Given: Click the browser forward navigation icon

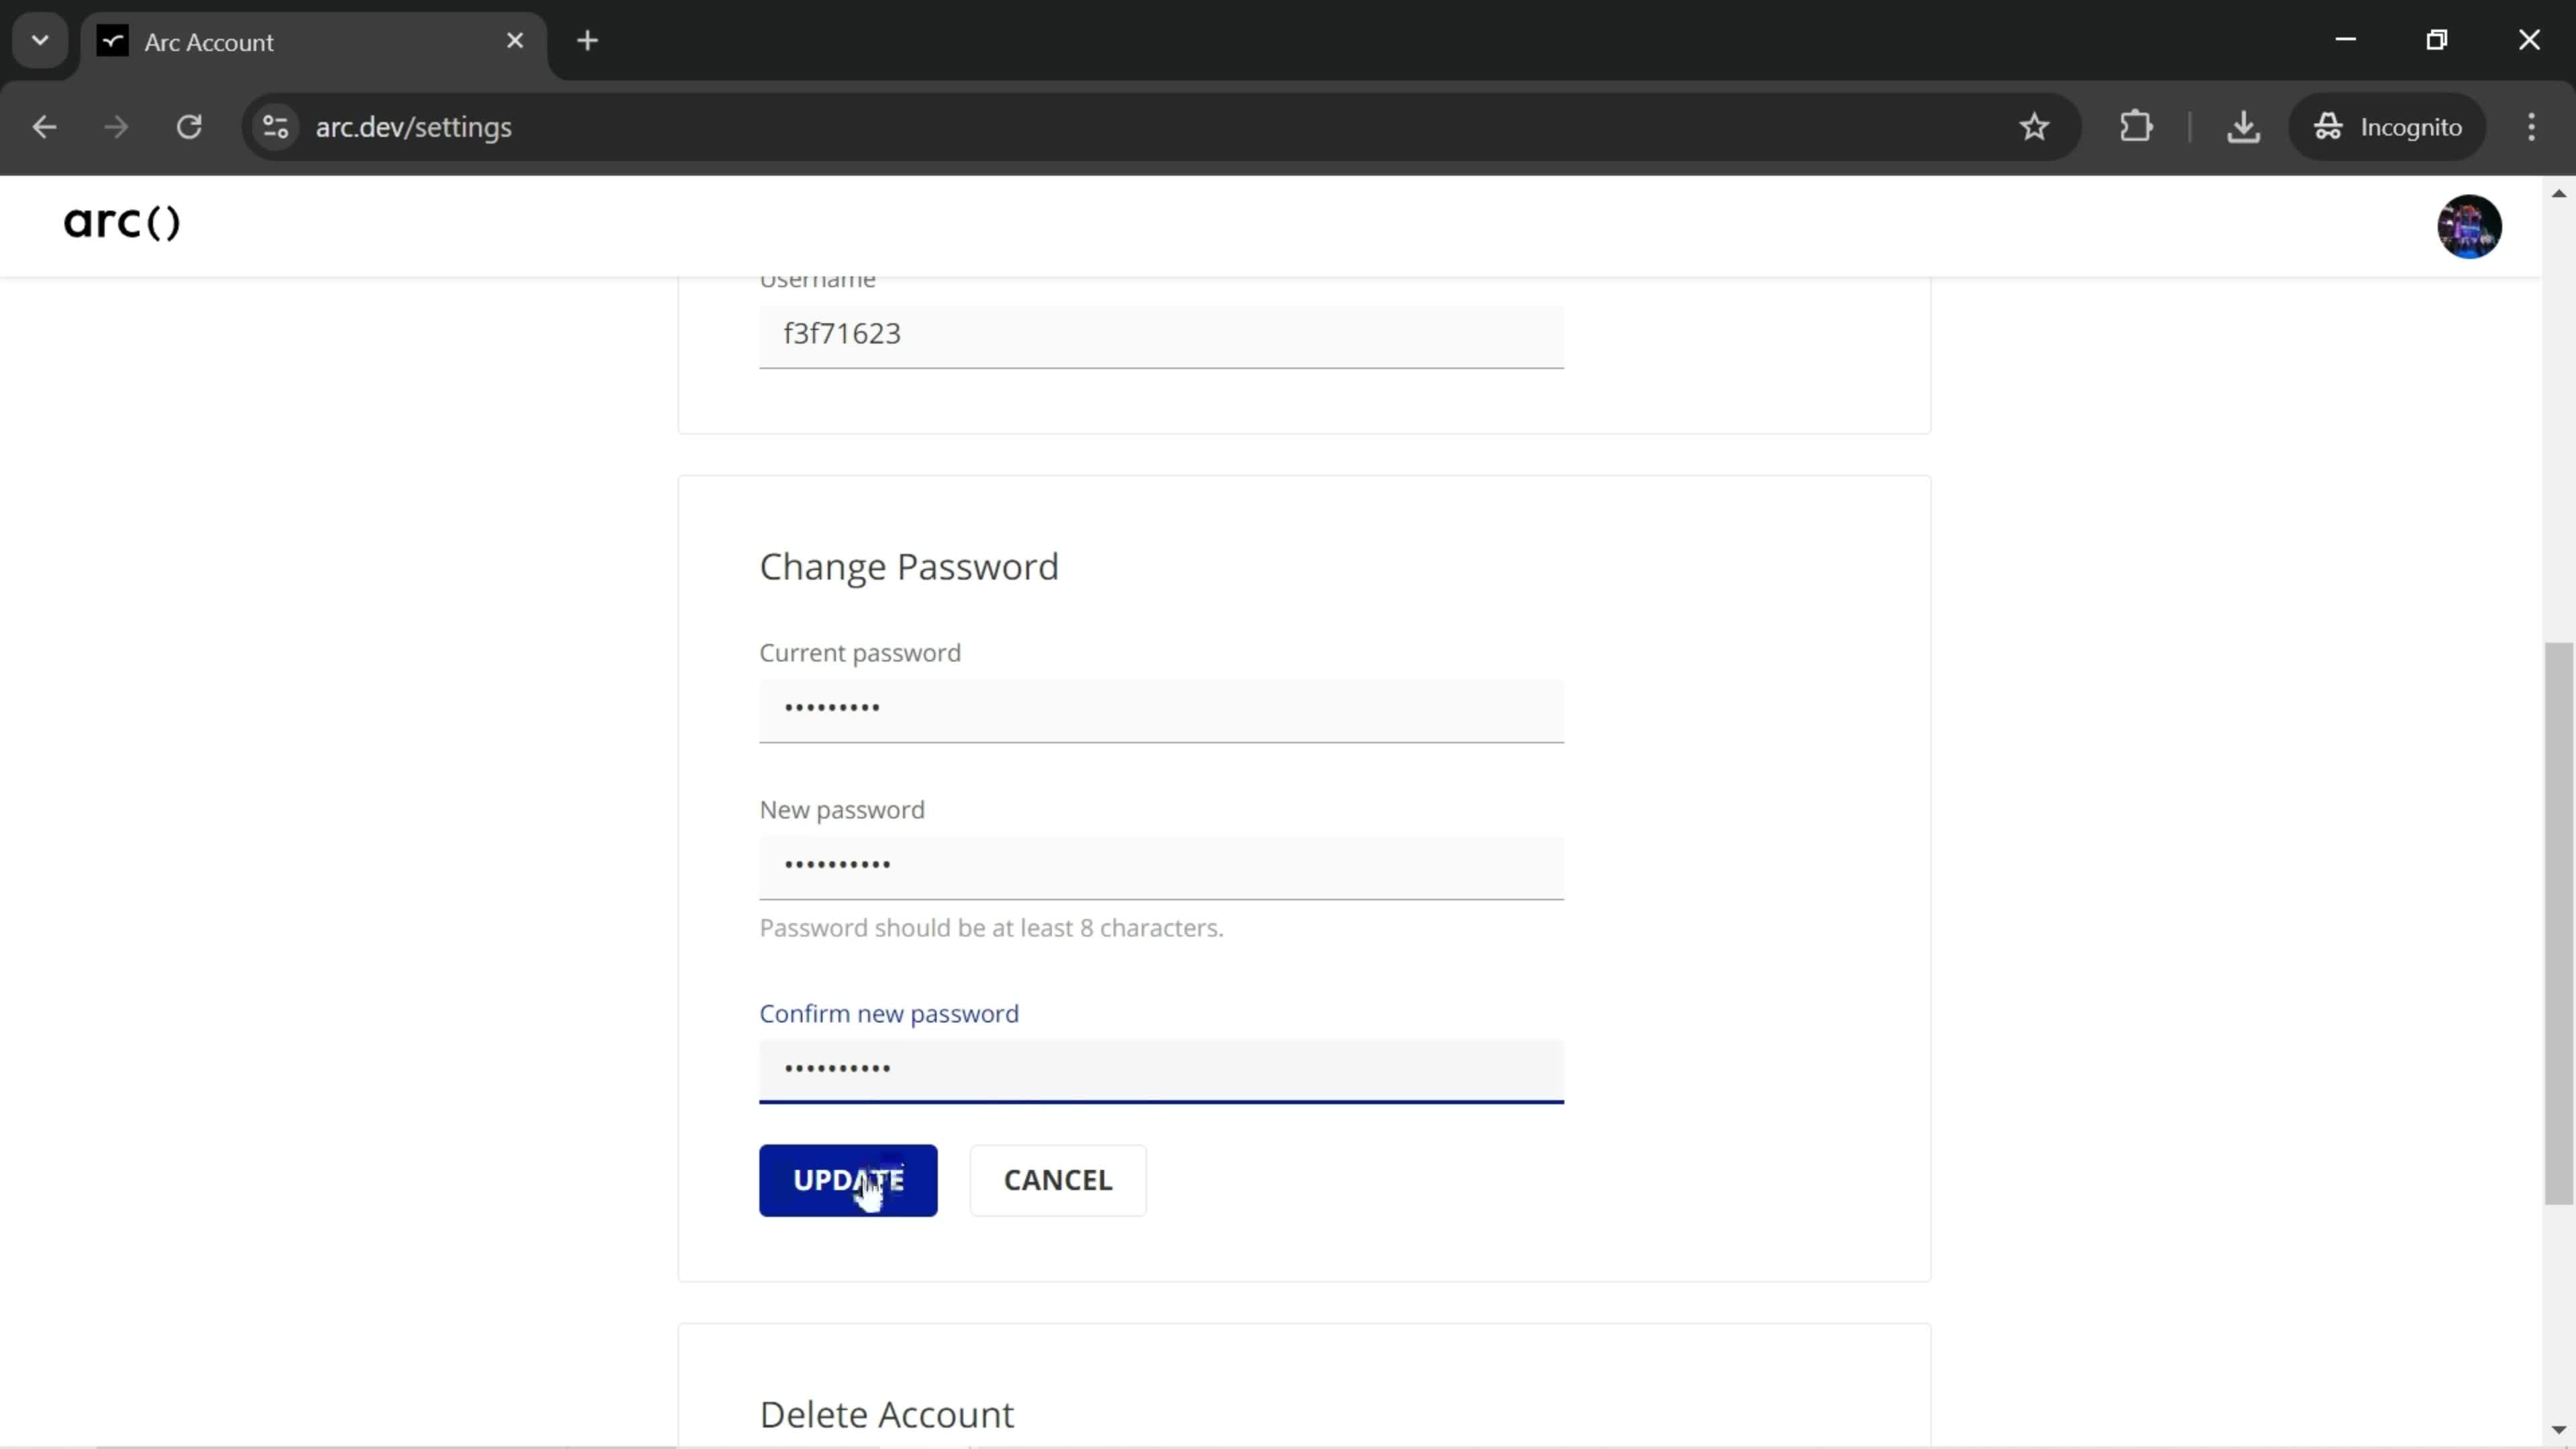Looking at the screenshot, I should tap(115, 125).
